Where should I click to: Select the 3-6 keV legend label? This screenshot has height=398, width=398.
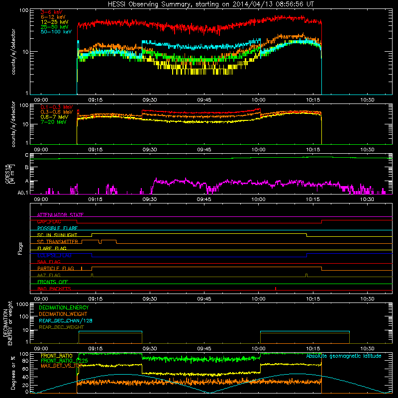click(51, 12)
